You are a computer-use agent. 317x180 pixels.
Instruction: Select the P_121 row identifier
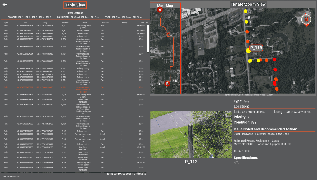[64, 74]
